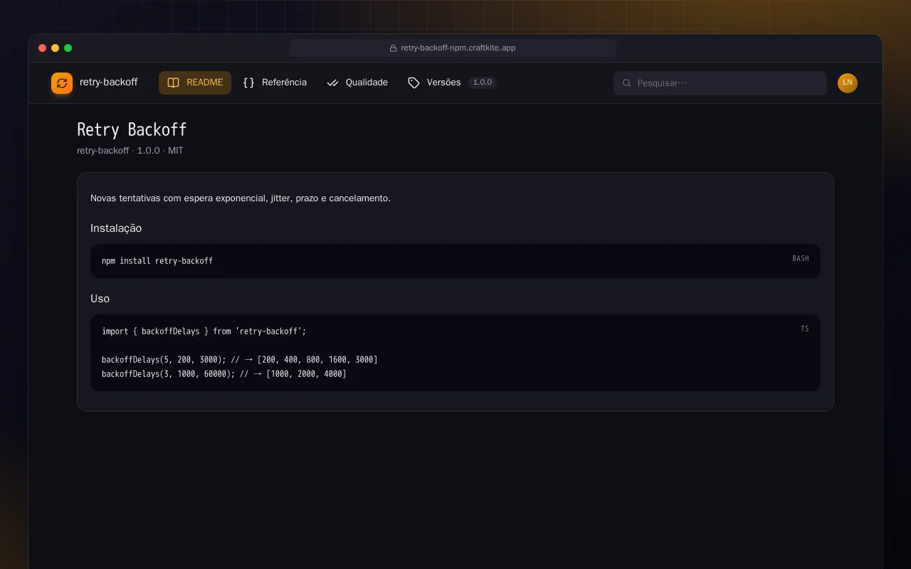The image size is (911, 569).
Task: Click the 'npm install retry-backoff' command
Action: tap(157, 261)
